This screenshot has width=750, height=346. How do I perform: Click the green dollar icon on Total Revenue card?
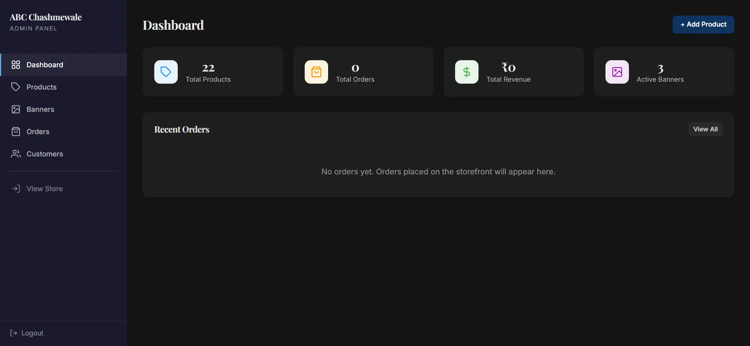click(467, 72)
